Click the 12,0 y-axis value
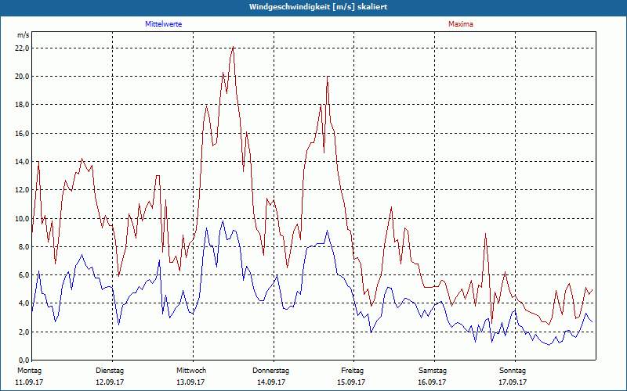The image size is (627, 391). [24, 190]
